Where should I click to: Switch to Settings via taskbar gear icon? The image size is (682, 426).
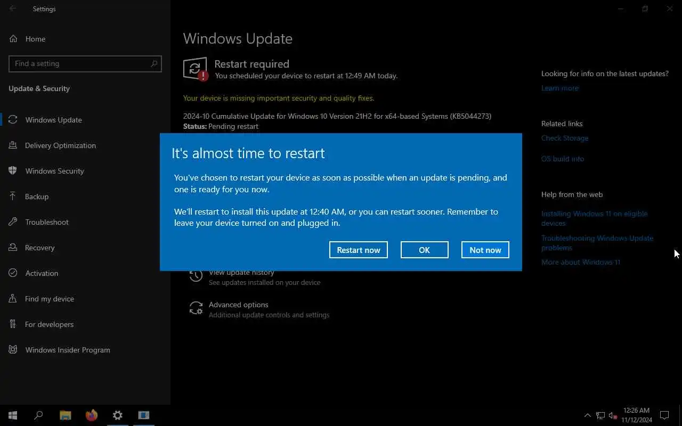point(118,415)
